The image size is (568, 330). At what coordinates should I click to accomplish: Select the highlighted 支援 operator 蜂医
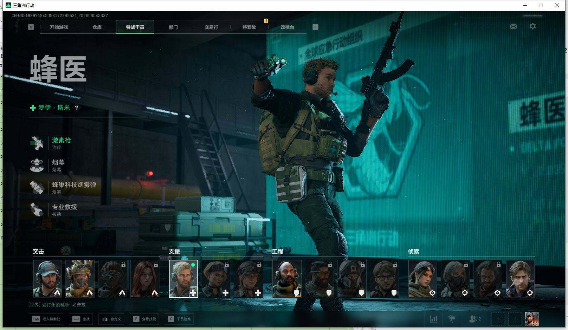(x=183, y=279)
